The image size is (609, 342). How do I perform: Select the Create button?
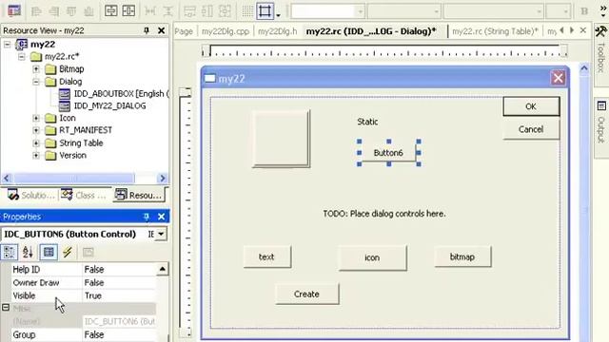coord(306,294)
